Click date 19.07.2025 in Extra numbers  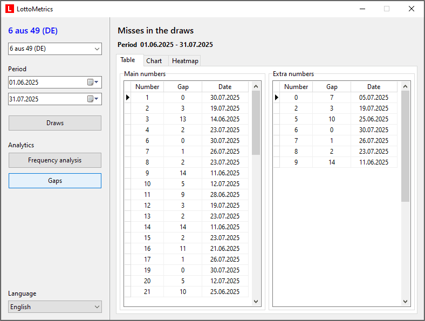(374, 108)
